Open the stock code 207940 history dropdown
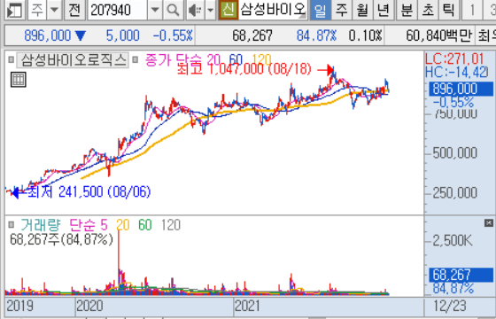 [x=155, y=10]
